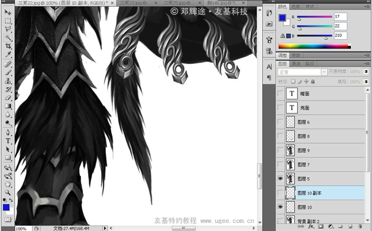Select the Crop tool
The width and height of the screenshot is (372, 231).
coord(8,46)
